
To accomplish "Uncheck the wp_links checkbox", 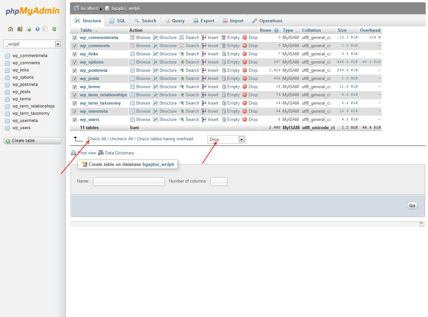I will [x=75, y=54].
